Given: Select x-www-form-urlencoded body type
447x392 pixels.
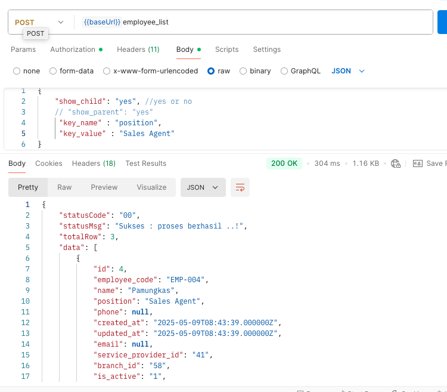Looking at the screenshot, I should (107, 71).
